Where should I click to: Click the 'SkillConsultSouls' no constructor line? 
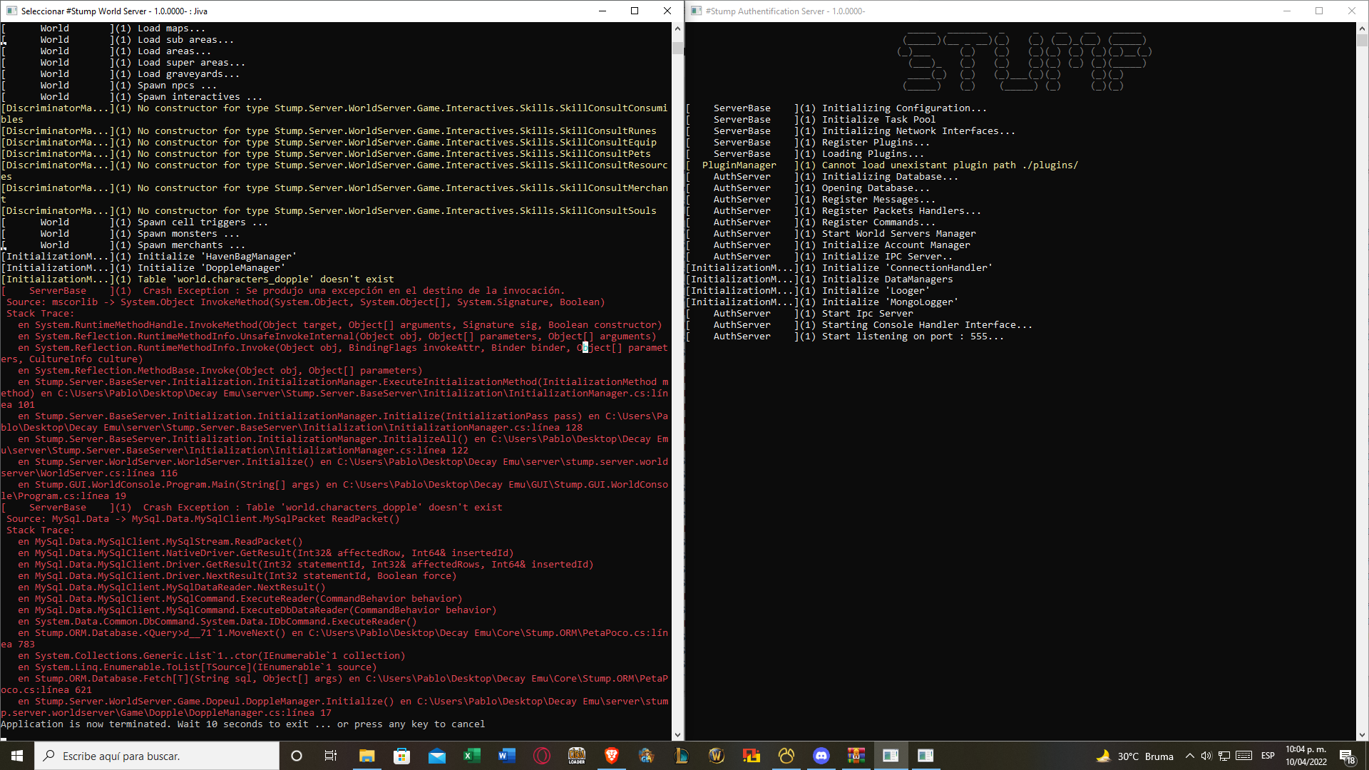[328, 211]
